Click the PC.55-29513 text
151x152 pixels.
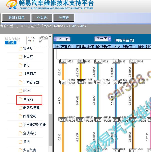(31, 39)
